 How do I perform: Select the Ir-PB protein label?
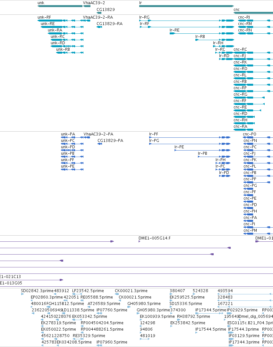(203, 153)
